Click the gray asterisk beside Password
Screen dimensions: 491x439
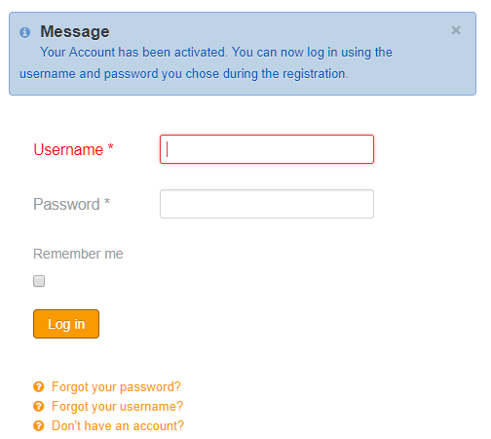click(x=107, y=201)
